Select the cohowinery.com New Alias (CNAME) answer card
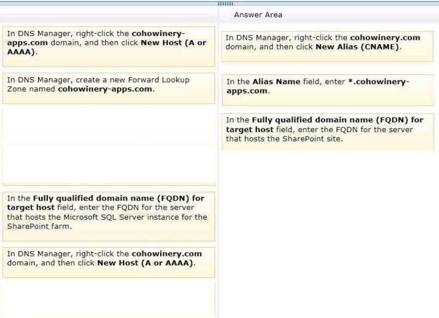Screen dimensions: 439x318 click(x=327, y=46)
